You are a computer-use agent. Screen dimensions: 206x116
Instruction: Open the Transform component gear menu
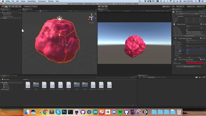tap(205, 16)
